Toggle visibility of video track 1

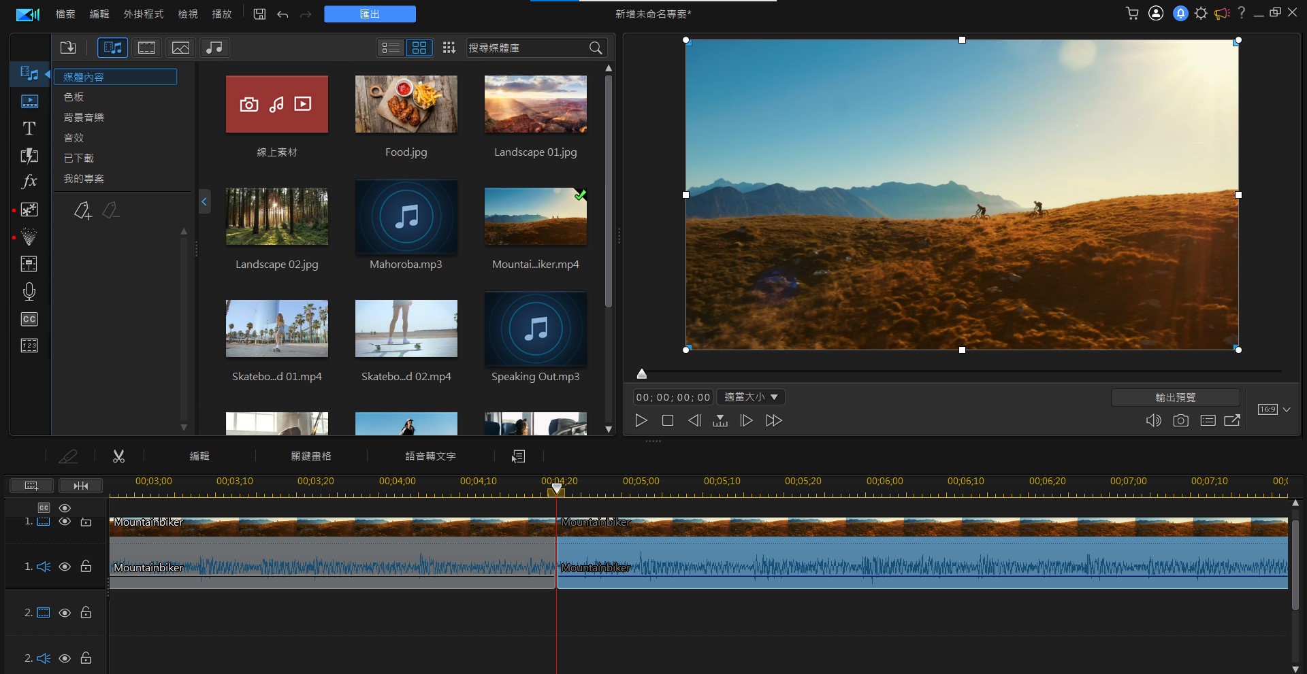pyautogui.click(x=65, y=522)
